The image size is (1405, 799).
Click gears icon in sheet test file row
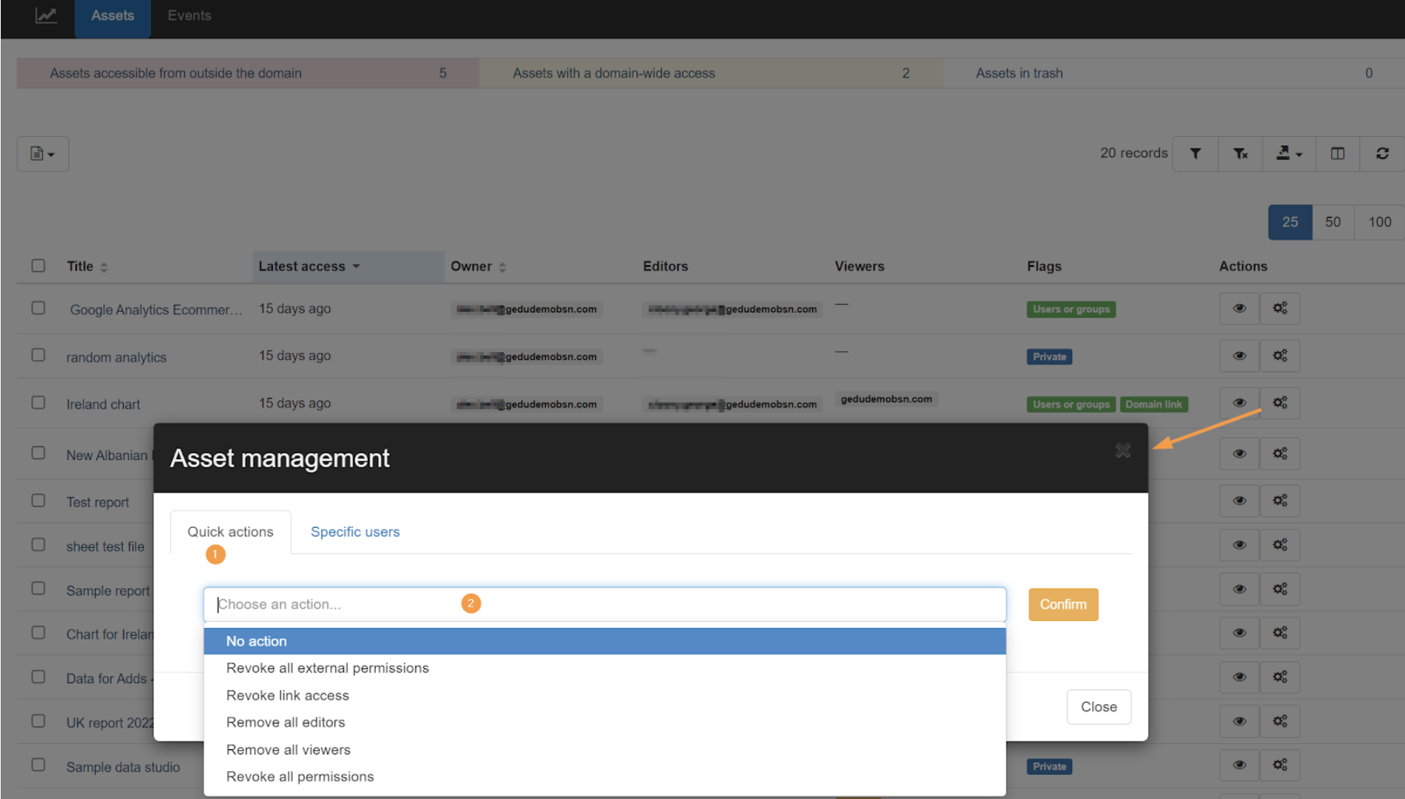coord(1280,546)
